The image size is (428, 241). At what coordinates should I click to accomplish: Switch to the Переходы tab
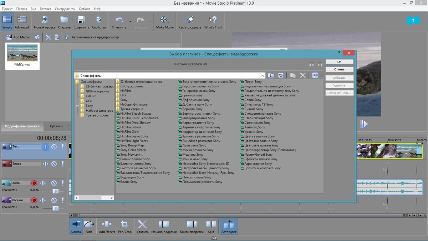tap(56, 126)
